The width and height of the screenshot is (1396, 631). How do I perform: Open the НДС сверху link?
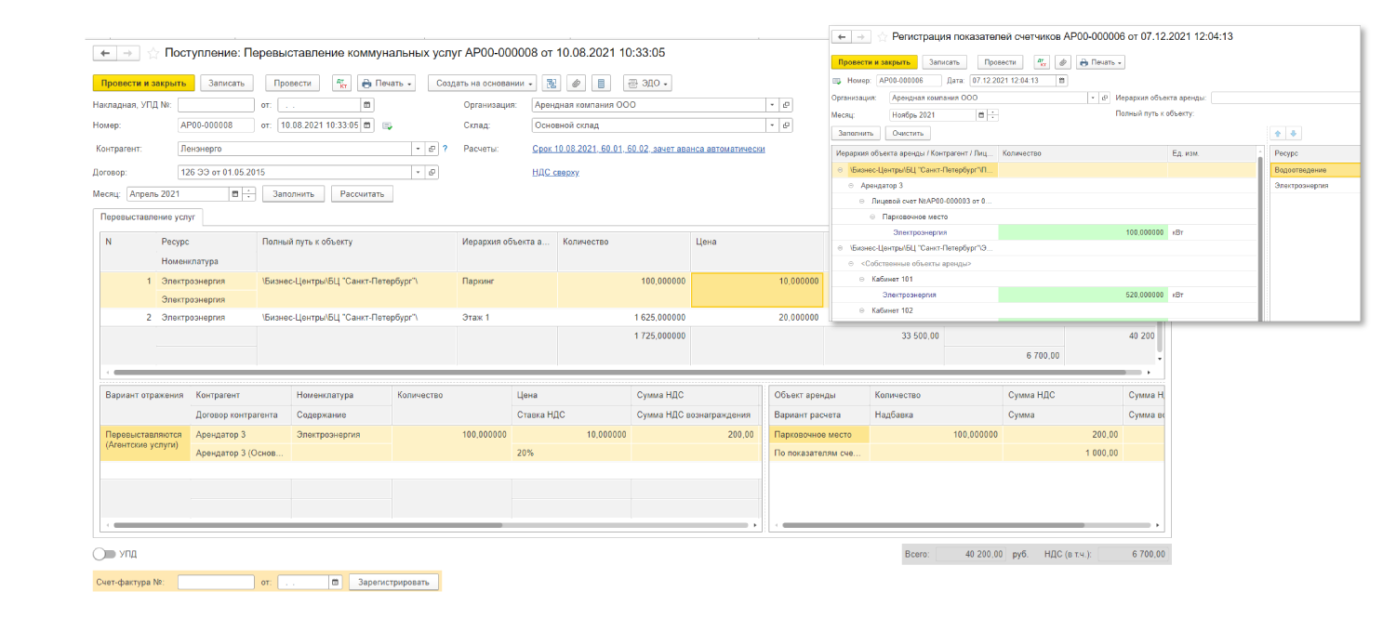(555, 172)
